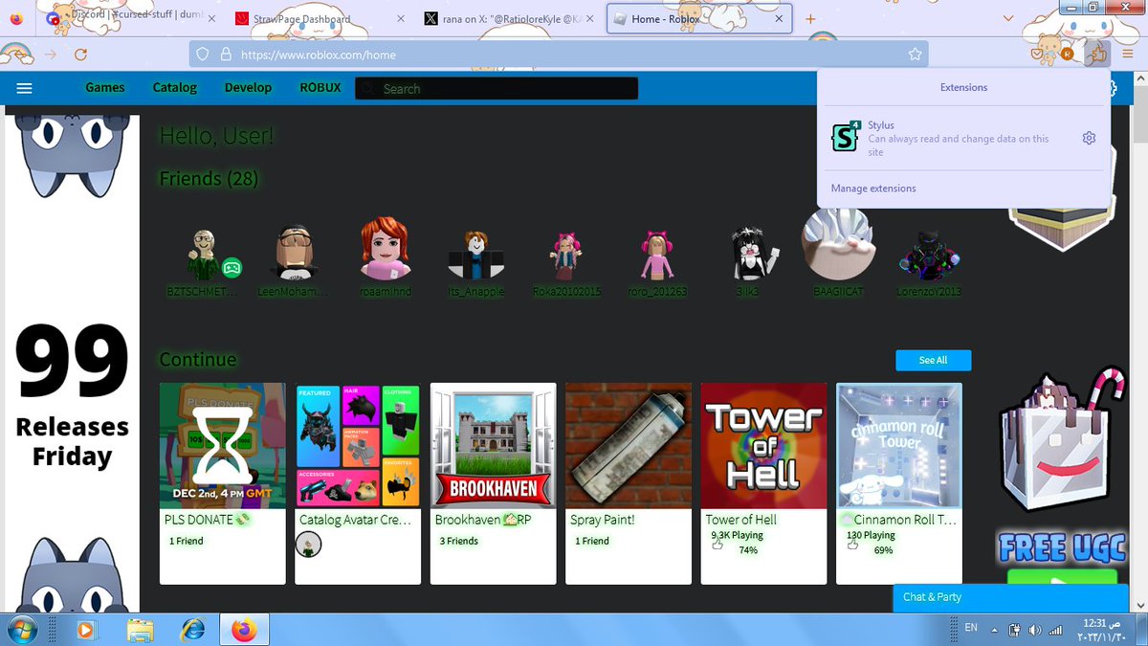
Task: Click the Firefox taskbar button
Action: [246, 630]
